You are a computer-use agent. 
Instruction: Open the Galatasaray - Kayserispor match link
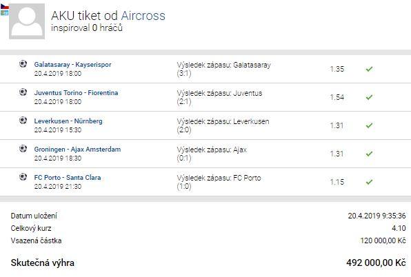pyautogui.click(x=72, y=65)
